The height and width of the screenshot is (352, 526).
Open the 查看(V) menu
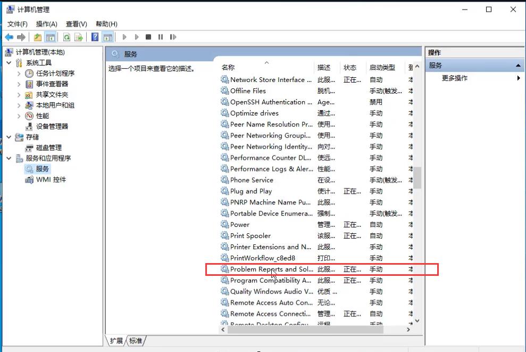pos(77,24)
